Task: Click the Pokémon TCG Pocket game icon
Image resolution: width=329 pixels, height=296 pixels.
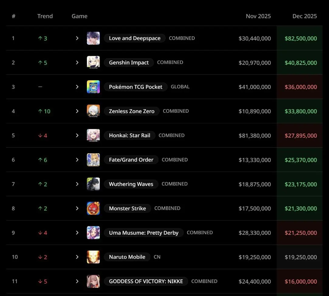Action: (x=93, y=87)
